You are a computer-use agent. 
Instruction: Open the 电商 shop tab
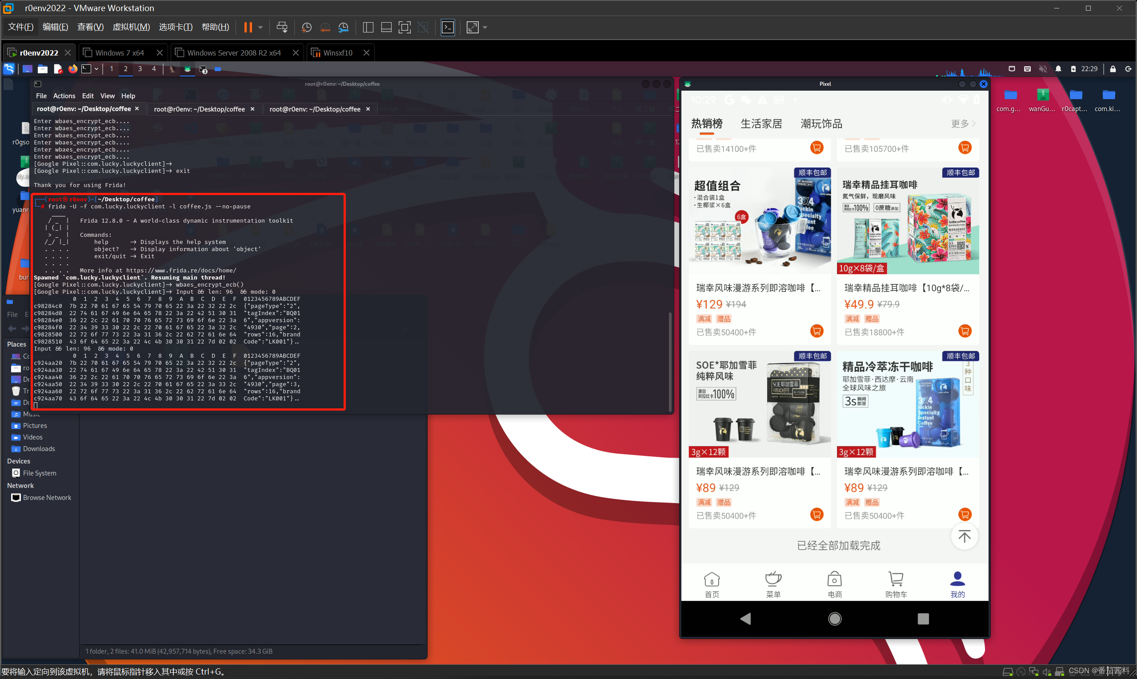pos(835,584)
